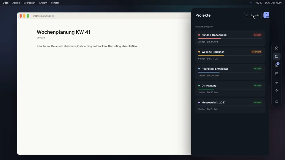Click the Website-Relaunch yellow progress bar
The image size is (285, 160).
click(211, 55)
